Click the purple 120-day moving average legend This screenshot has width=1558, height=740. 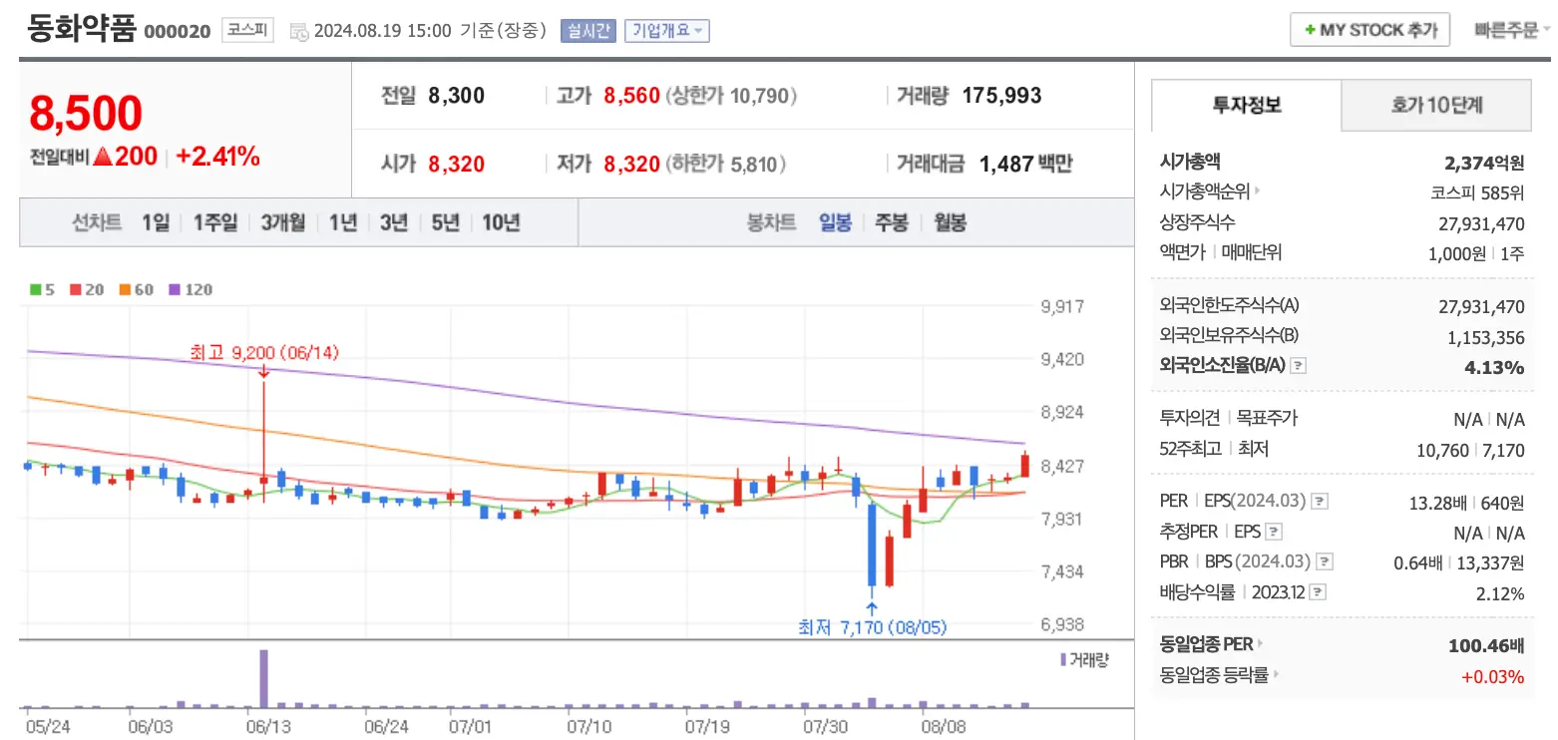point(191,289)
